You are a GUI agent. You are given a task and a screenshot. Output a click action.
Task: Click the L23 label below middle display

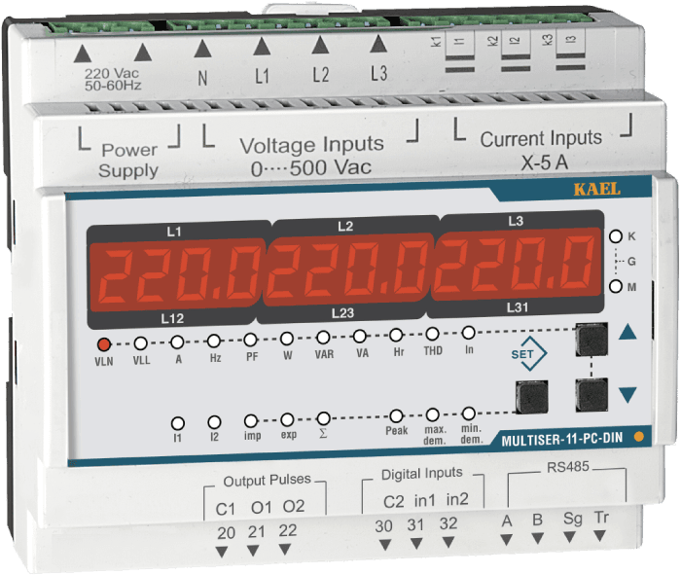point(342,313)
